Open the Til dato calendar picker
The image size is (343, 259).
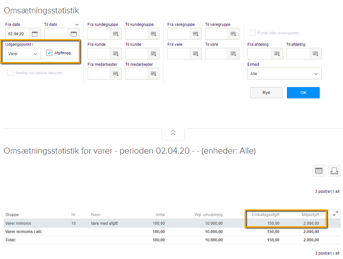pos(74,34)
